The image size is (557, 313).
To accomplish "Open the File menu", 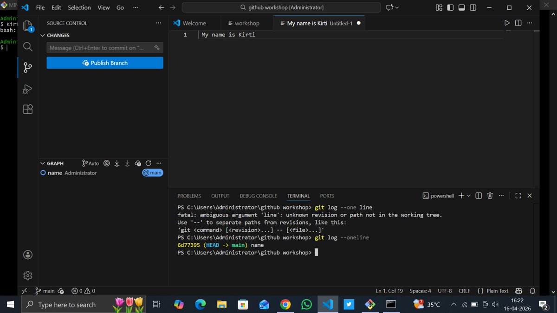I will 40,7.
